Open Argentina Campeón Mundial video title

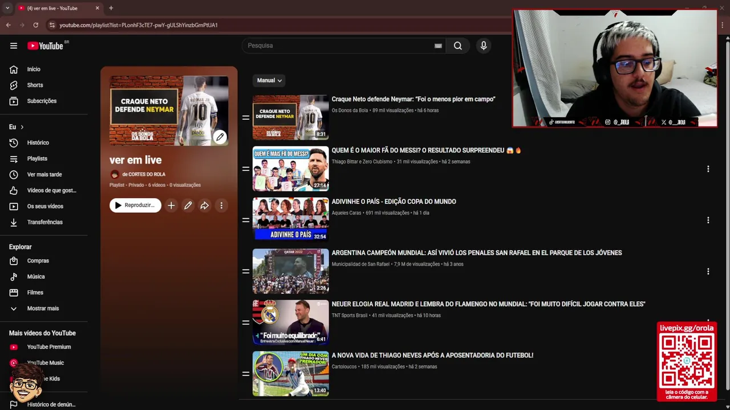(x=477, y=253)
